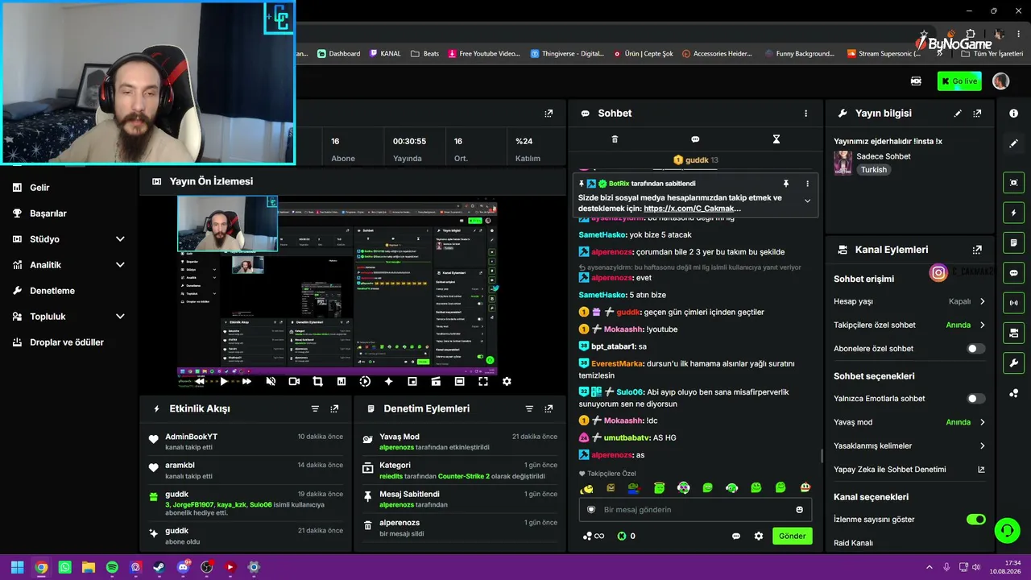Open the Başarılar sidebar page

coord(48,213)
